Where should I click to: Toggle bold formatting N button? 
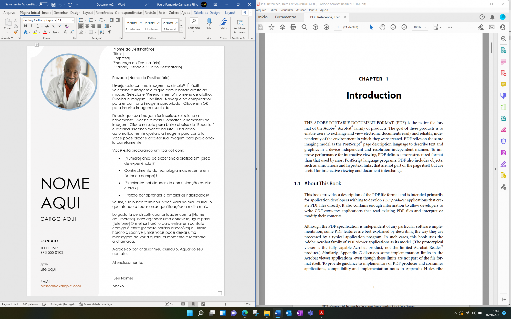point(25,26)
